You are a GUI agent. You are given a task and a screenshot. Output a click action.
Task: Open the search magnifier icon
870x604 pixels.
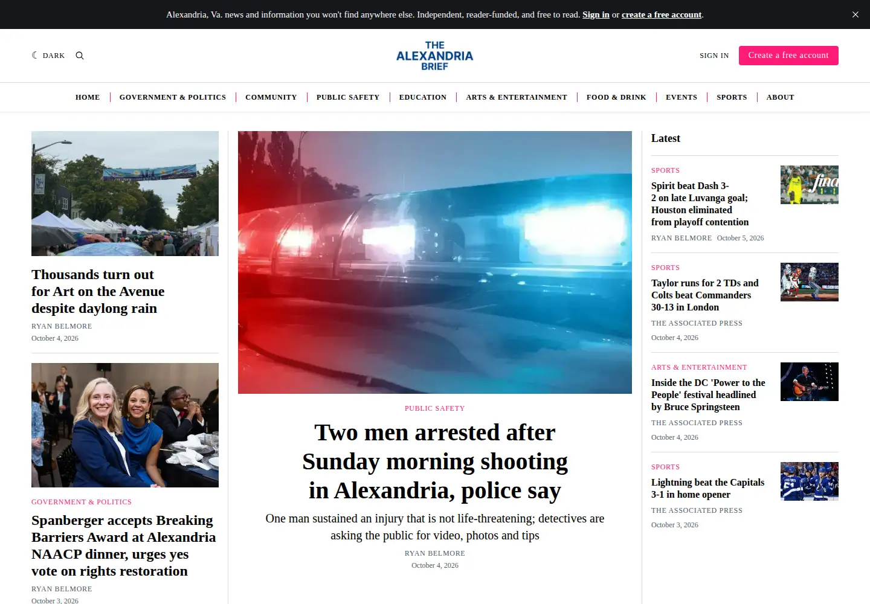pyautogui.click(x=80, y=56)
